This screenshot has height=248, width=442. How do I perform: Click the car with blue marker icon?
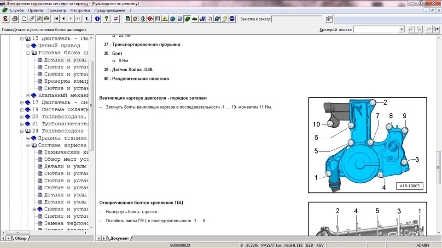coord(202,19)
